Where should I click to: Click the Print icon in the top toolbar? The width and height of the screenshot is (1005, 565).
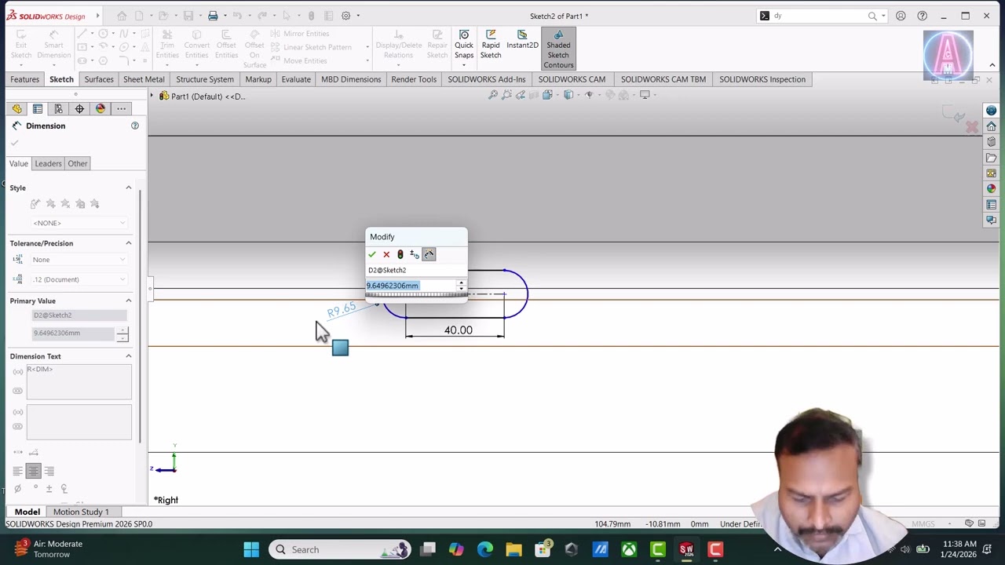pos(213,16)
